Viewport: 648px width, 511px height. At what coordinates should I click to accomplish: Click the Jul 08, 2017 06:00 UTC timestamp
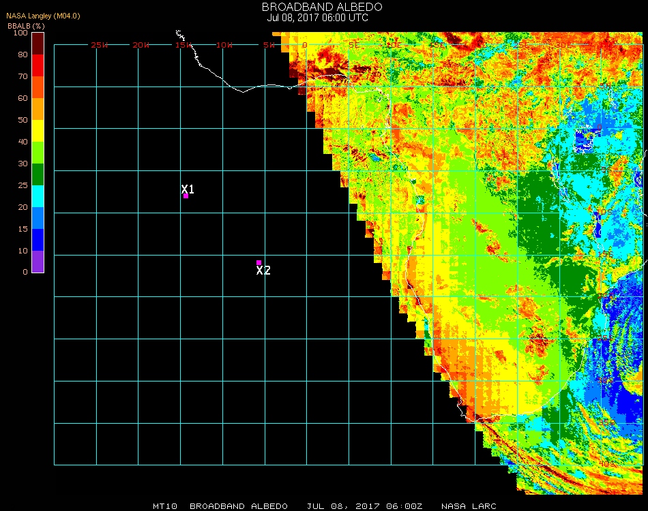click(317, 18)
